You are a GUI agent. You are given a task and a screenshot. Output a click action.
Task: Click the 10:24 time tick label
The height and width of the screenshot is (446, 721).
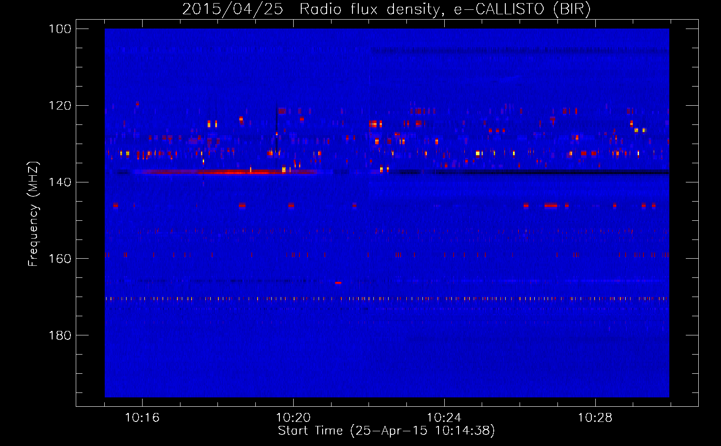pos(444,418)
